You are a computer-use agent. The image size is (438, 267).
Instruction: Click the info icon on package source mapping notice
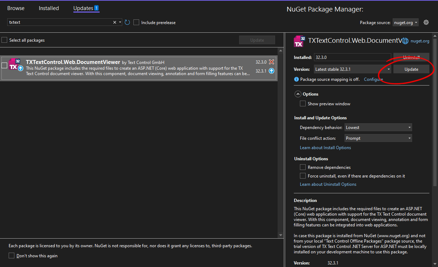click(296, 79)
